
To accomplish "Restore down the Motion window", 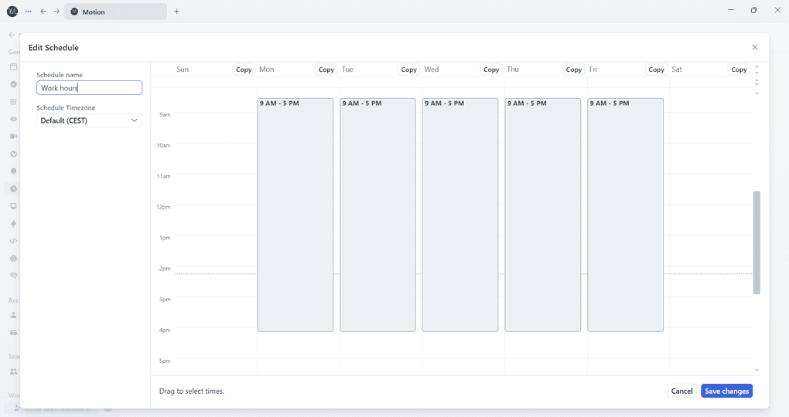I will (753, 10).
